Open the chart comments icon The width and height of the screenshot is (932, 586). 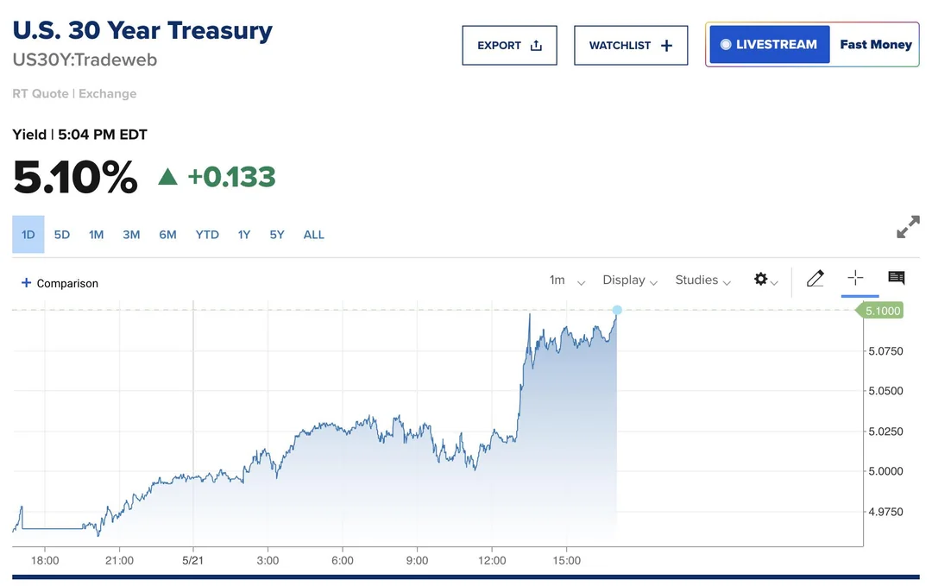click(x=897, y=278)
